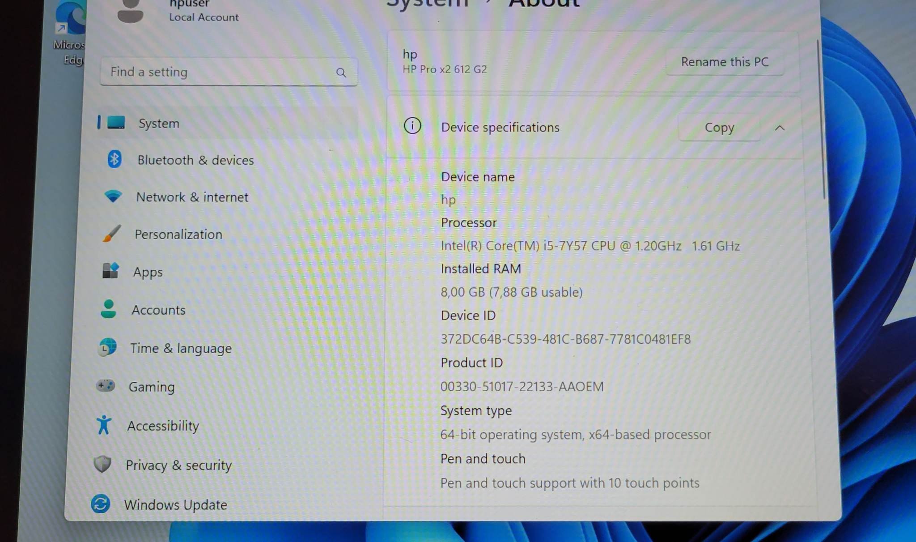
Task: Click the Privacy & security shield icon
Action: pos(102,464)
